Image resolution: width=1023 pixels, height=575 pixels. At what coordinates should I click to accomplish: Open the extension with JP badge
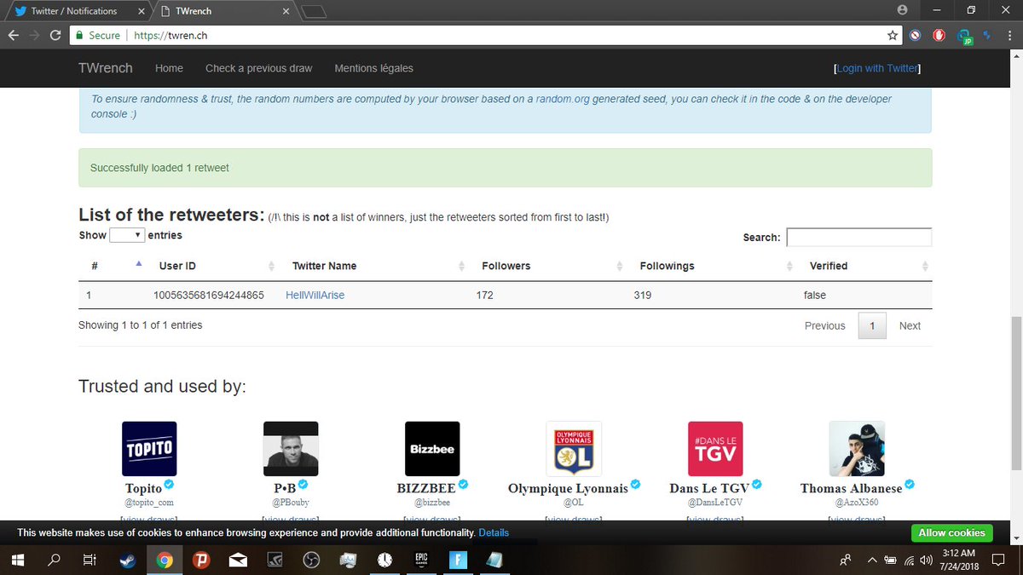coord(964,37)
